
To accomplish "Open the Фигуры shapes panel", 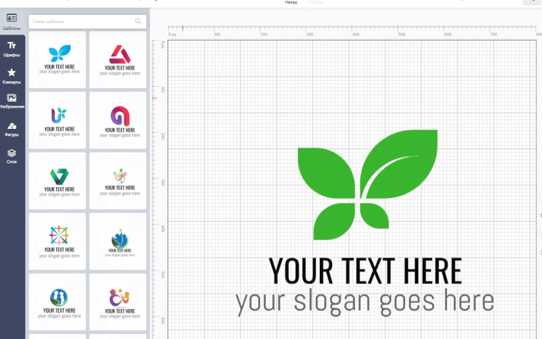I will point(12,129).
